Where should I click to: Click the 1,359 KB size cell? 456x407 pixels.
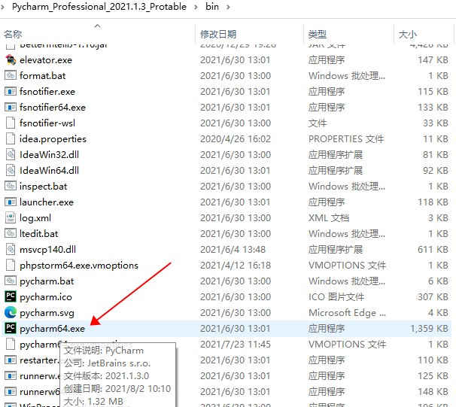coord(429,329)
